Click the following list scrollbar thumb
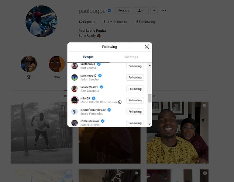Image resolution: width=234 pixels, height=182 pixels. tap(149, 98)
